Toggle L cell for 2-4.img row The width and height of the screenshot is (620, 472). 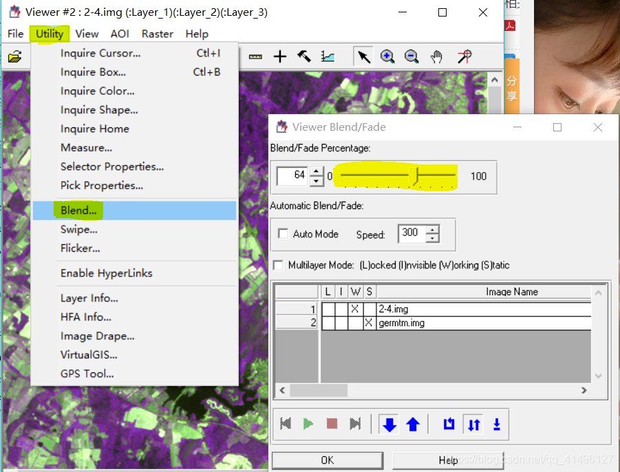(328, 309)
